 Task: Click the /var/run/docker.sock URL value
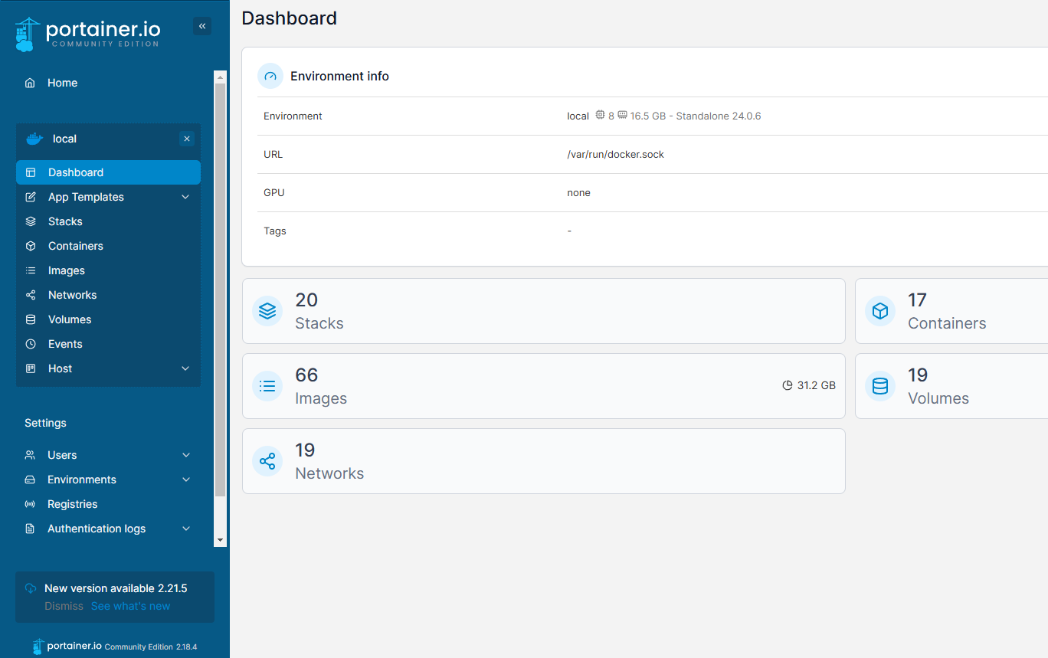[x=616, y=154]
